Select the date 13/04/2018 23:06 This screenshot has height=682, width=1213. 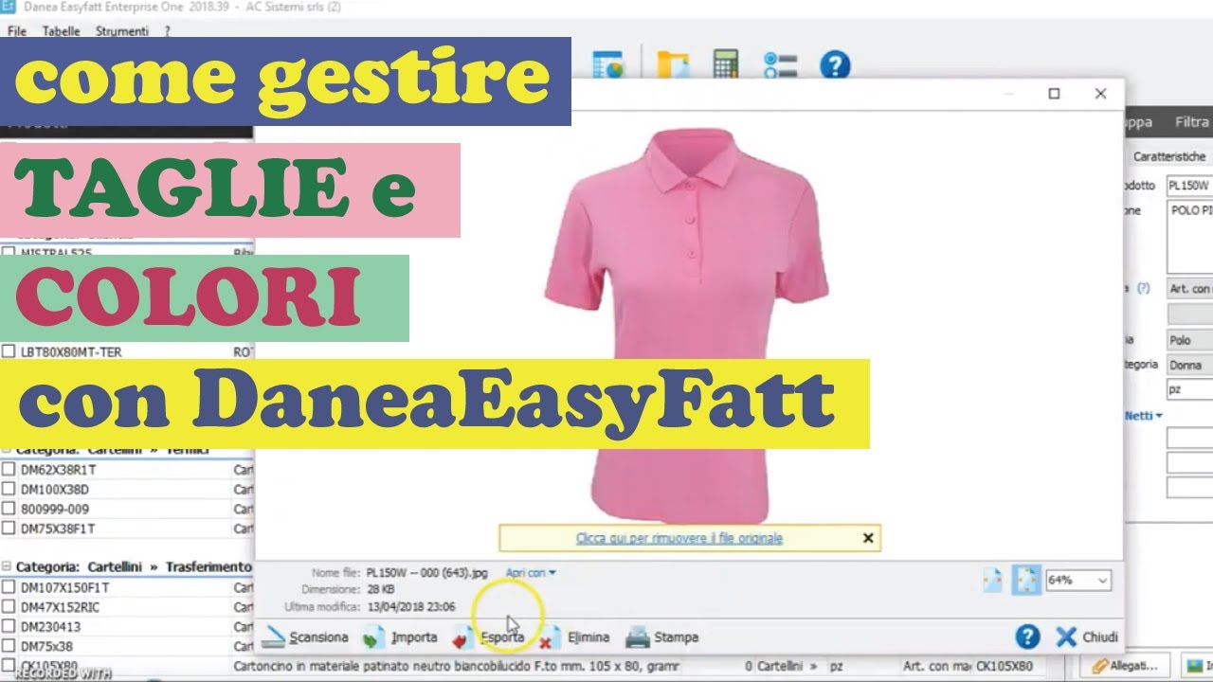pyautogui.click(x=410, y=606)
